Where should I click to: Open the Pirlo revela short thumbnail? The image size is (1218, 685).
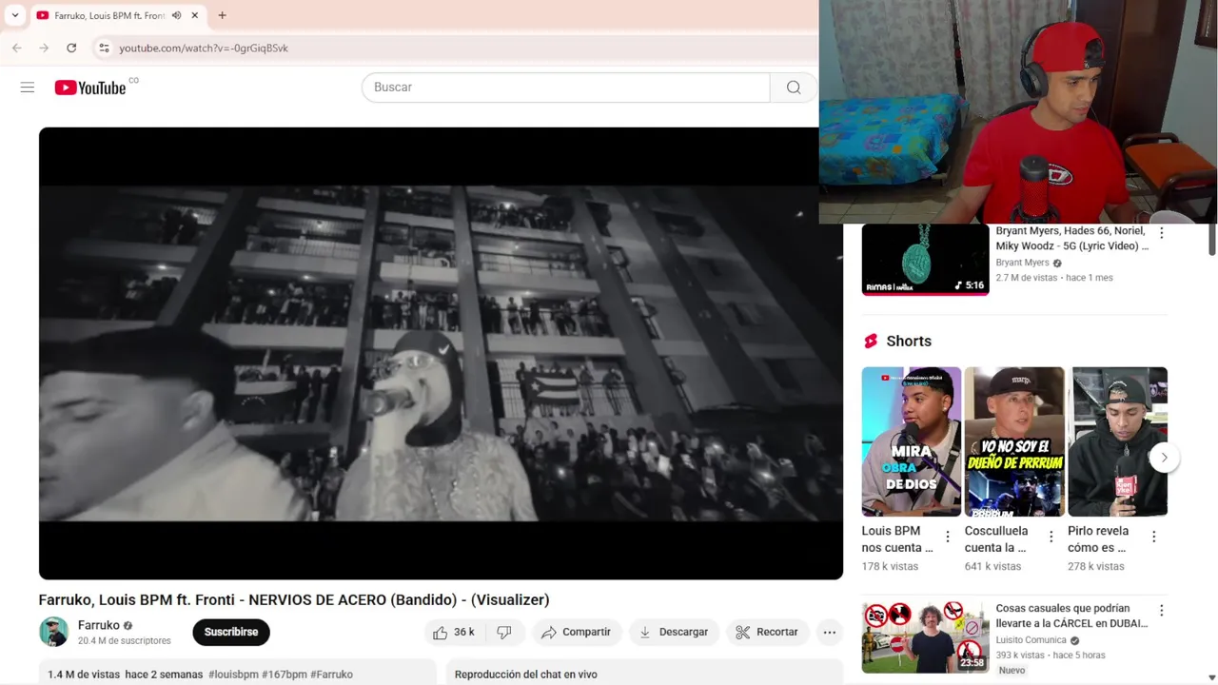tap(1117, 441)
